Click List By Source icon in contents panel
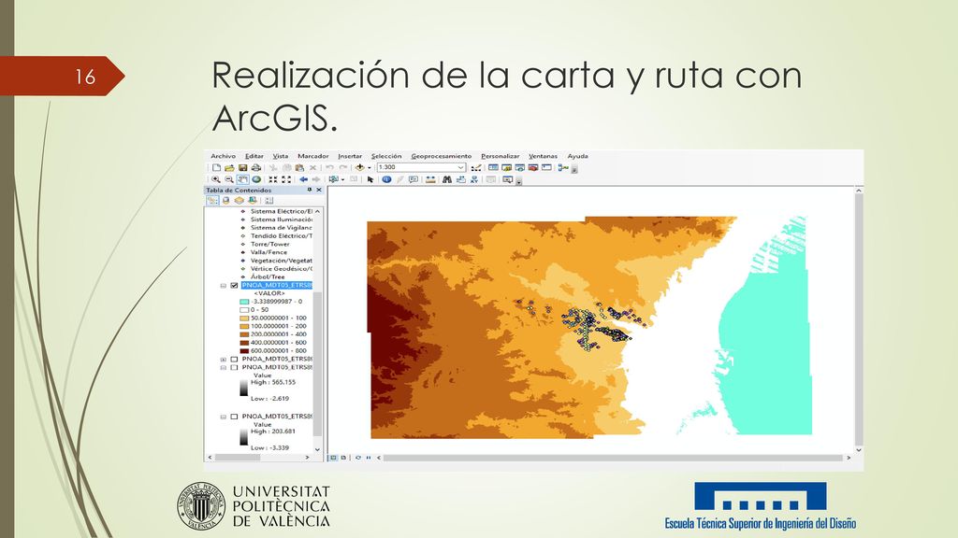The width and height of the screenshot is (958, 538). [x=226, y=200]
